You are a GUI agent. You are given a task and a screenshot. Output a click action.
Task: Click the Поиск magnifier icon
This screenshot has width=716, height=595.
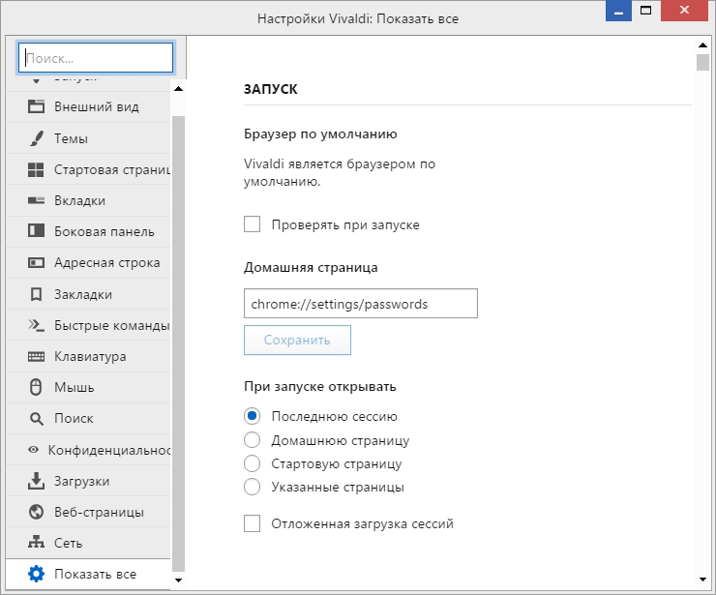pyautogui.click(x=36, y=418)
